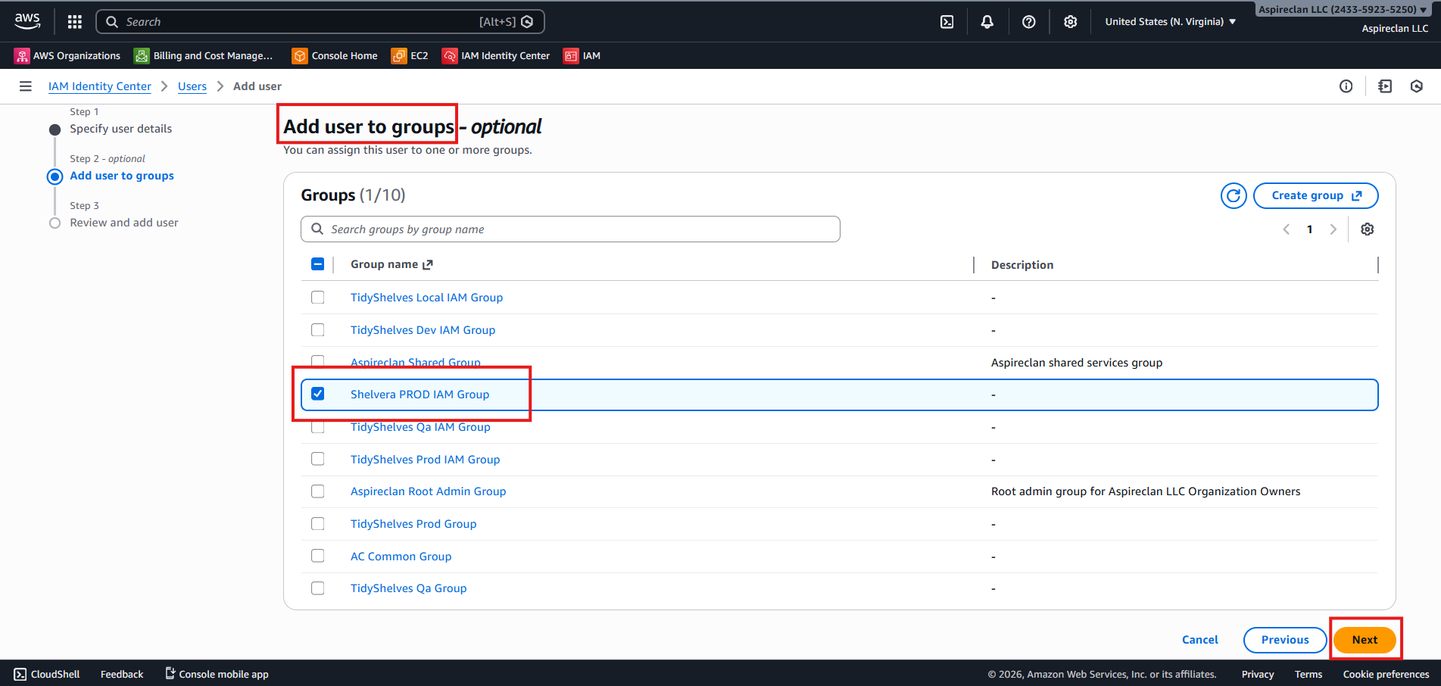The image size is (1441, 686).
Task: Open Cookie preferences in footer
Action: (x=1386, y=674)
